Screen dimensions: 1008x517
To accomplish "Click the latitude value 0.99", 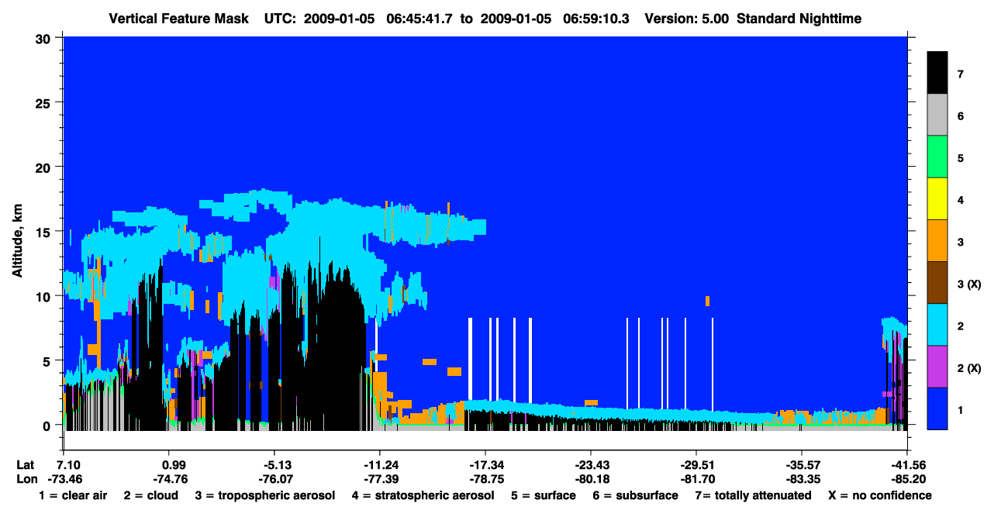I will pos(169,464).
